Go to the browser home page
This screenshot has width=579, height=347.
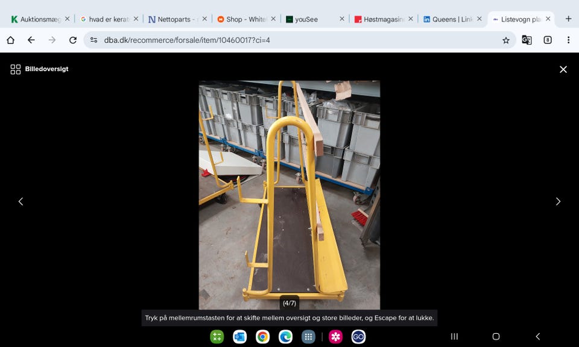10,40
